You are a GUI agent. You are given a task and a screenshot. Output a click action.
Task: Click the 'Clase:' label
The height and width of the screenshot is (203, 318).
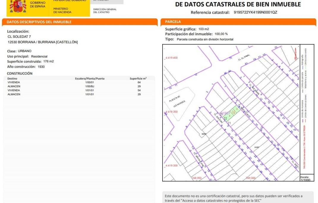coord(12,51)
